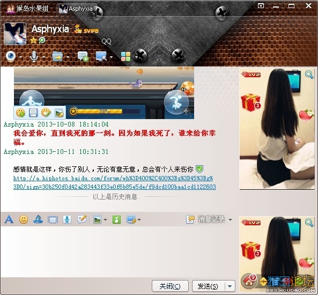Open 消息记录 message history
The height and width of the screenshot is (295, 318).
(205, 219)
